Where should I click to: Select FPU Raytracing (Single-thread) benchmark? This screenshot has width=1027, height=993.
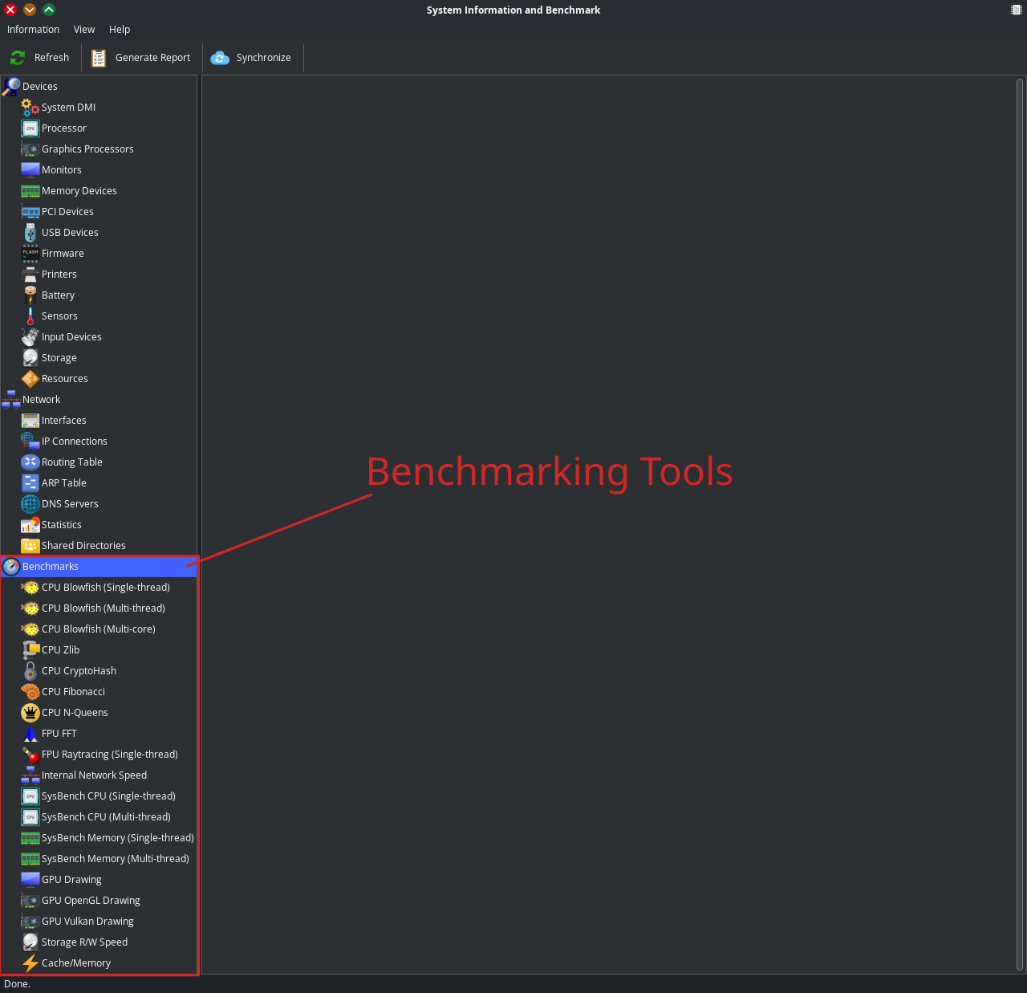point(109,755)
